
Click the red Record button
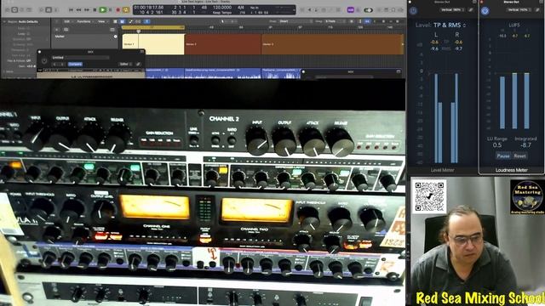pyautogui.click(x=118, y=10)
